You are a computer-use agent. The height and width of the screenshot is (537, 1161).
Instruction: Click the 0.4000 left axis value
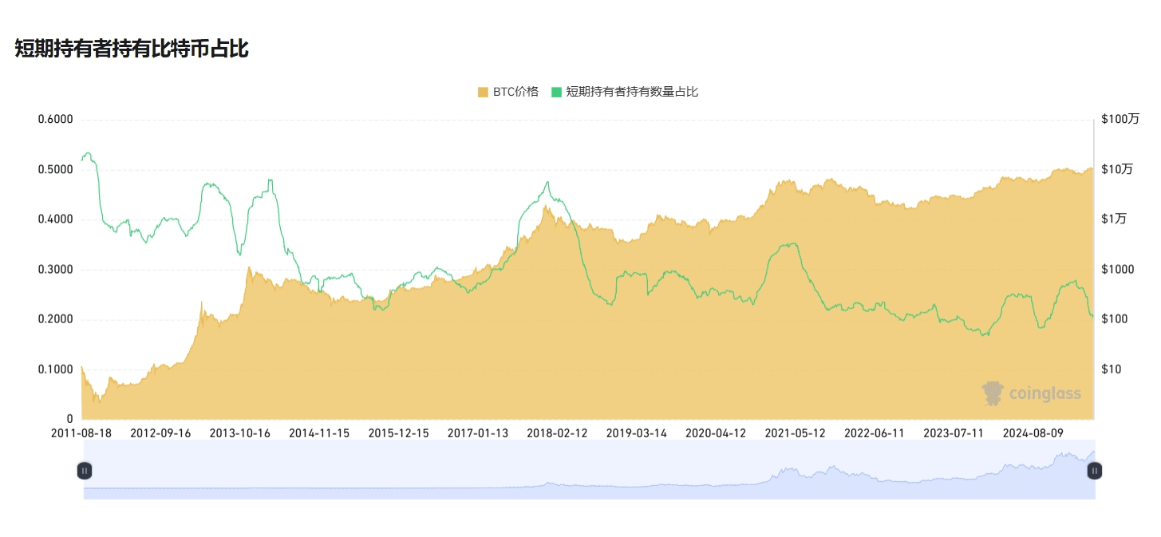pyautogui.click(x=55, y=219)
